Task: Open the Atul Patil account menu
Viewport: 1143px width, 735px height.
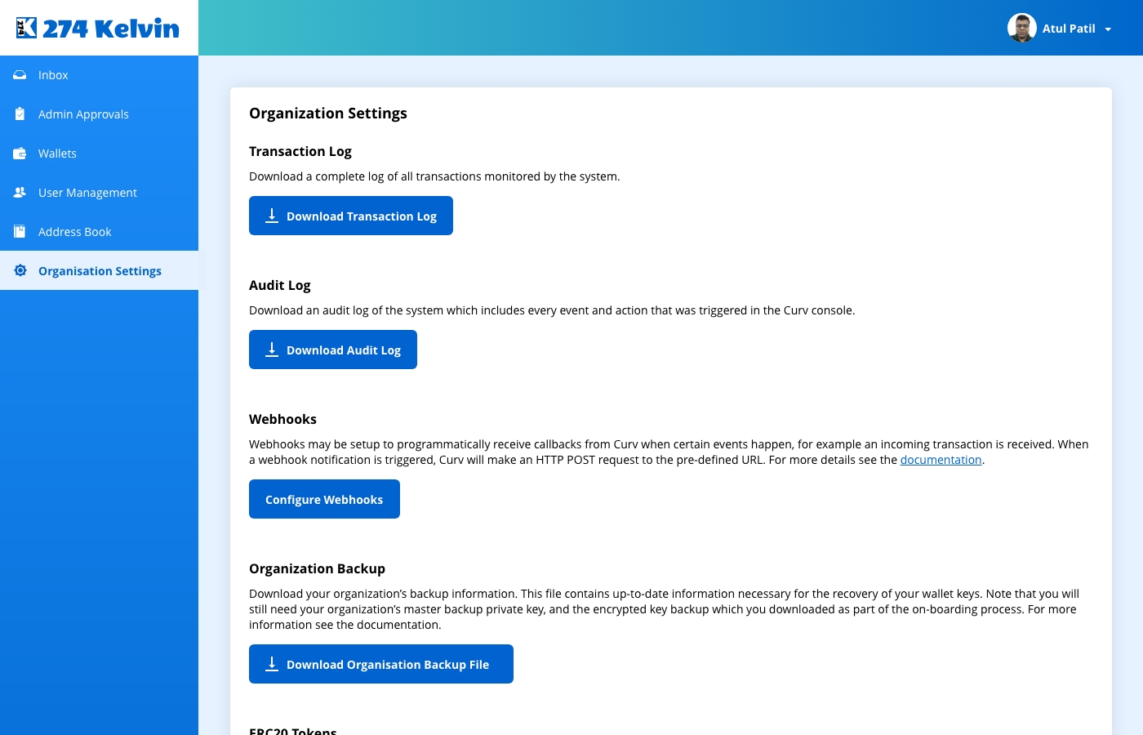Action: tap(1068, 29)
